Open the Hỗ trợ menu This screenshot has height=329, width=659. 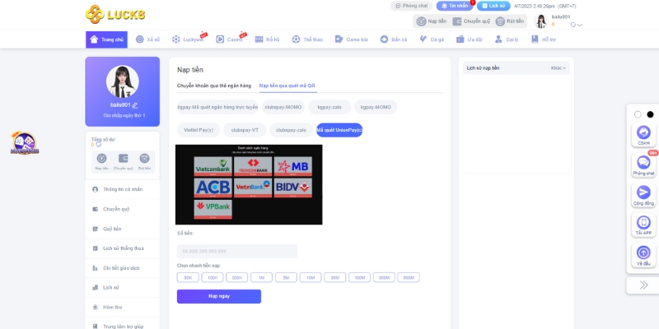[544, 39]
